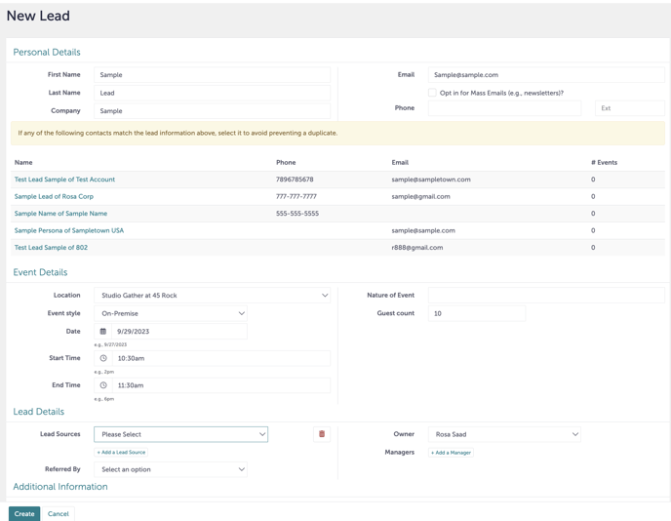Open the Location dropdown
The image size is (671, 521).
[x=213, y=295]
